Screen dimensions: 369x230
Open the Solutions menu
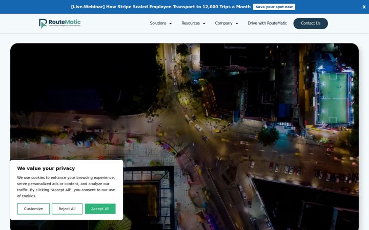tap(158, 23)
